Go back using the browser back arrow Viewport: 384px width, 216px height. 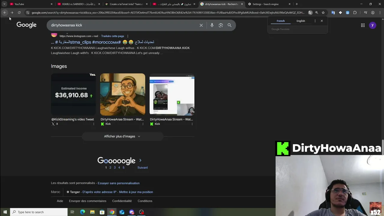[5, 13]
